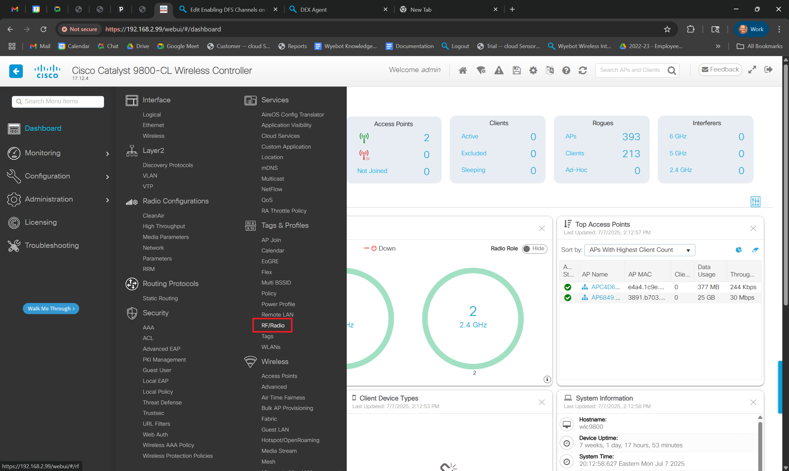Switch Top Access Points to pie chart view

pyautogui.click(x=739, y=250)
